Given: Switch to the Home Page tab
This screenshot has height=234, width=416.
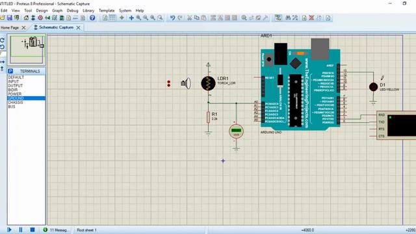Looking at the screenshot, I should point(10,27).
